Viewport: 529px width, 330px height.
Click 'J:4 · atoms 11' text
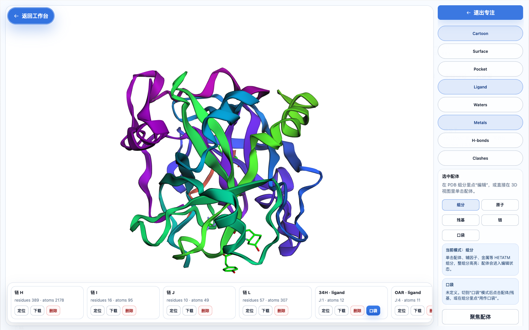[x=407, y=300]
